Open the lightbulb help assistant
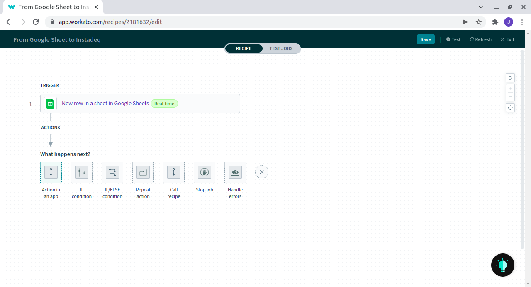Viewport: 531px width, 287px height. click(503, 265)
